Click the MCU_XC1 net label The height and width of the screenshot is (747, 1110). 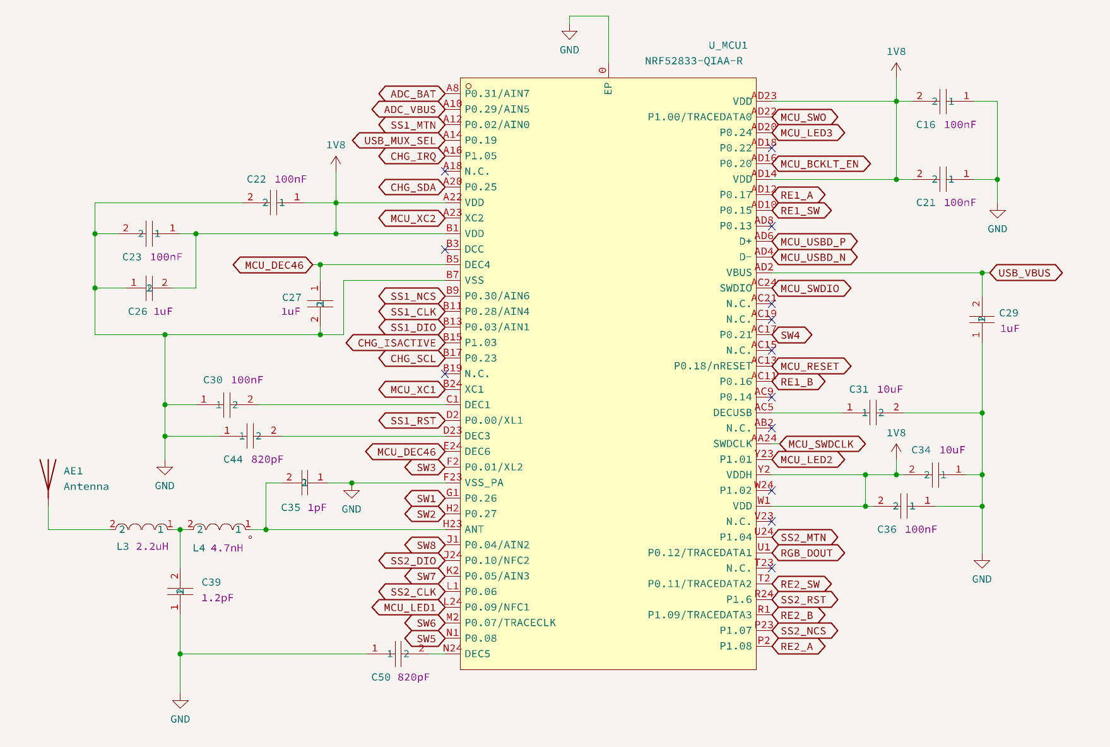pos(411,389)
